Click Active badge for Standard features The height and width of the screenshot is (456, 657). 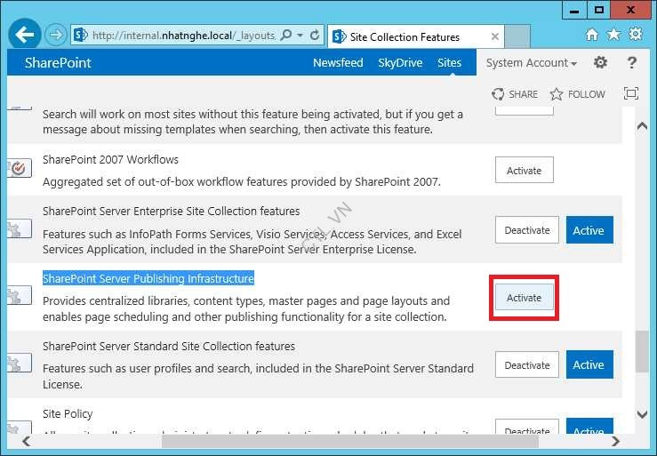pyautogui.click(x=589, y=364)
